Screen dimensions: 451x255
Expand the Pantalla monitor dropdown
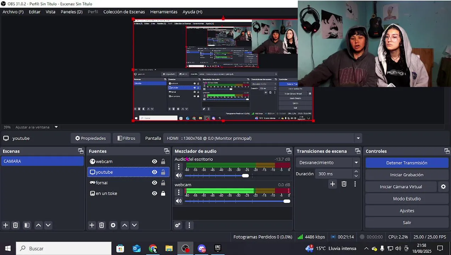358,138
